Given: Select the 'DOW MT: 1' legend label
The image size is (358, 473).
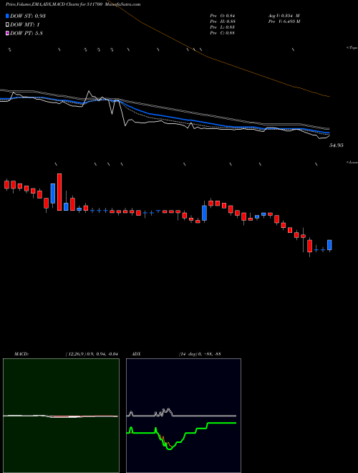Looking at the screenshot, I should point(25,25).
